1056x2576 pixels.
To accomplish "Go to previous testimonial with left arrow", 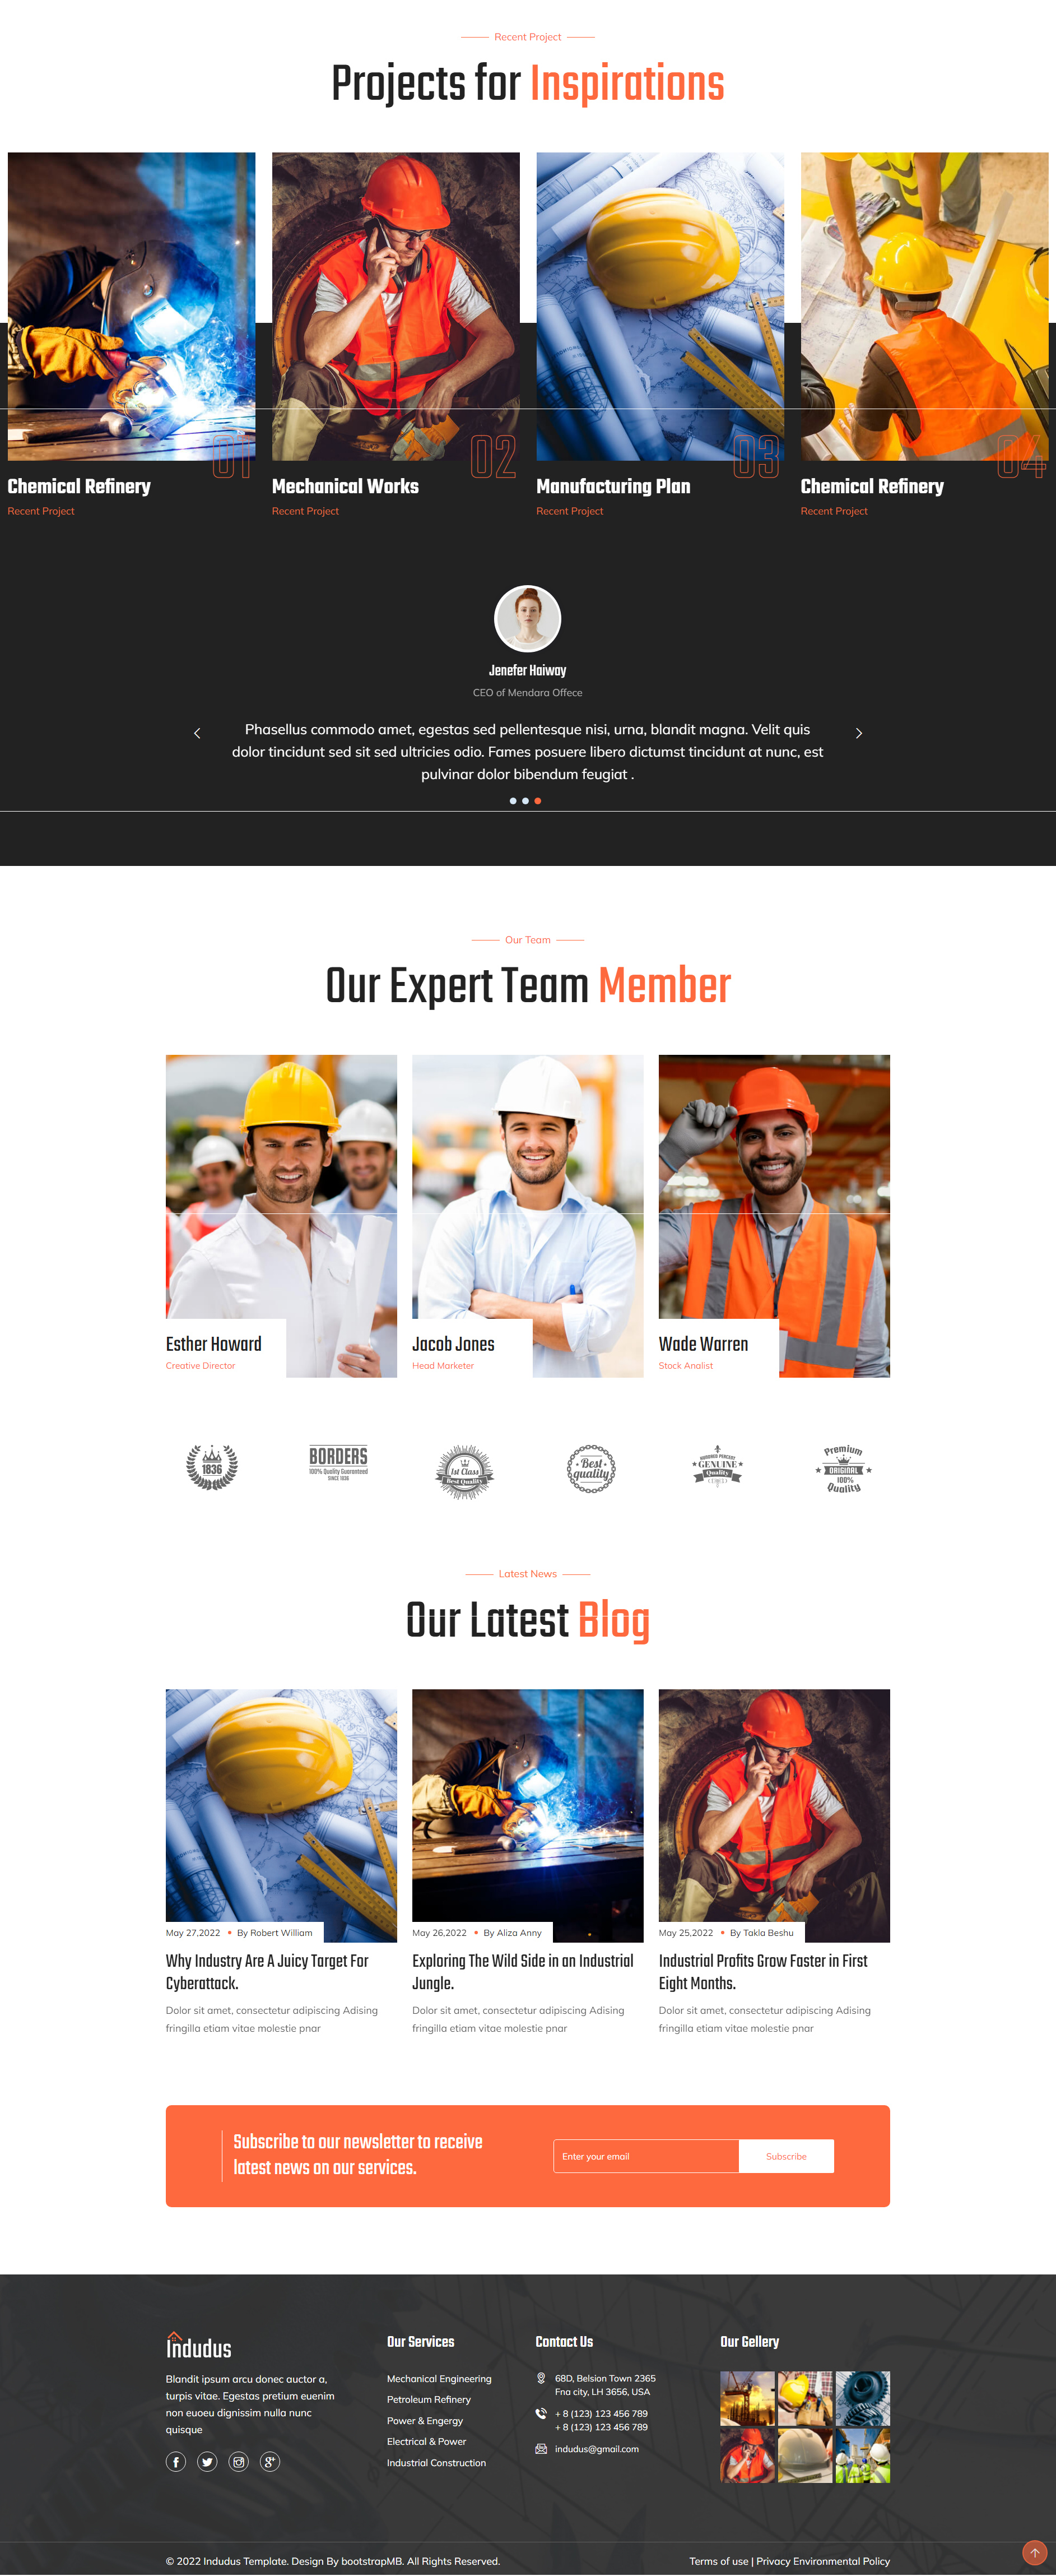I will pyautogui.click(x=197, y=733).
